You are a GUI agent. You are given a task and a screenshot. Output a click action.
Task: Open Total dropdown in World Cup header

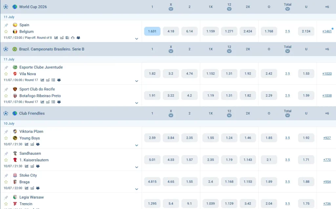pos(287,9)
